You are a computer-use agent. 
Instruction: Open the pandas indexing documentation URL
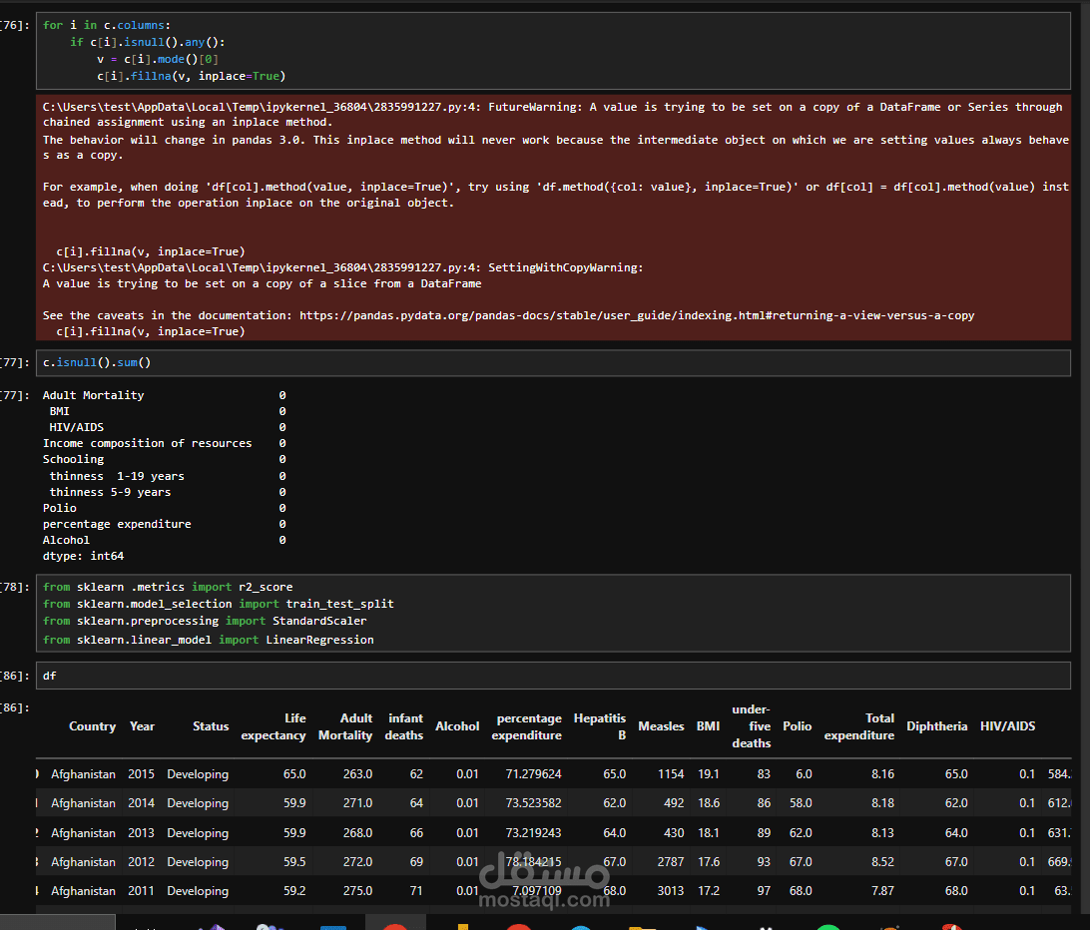[637, 315]
